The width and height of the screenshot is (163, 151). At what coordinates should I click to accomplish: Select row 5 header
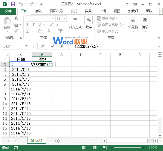(x=5, y=79)
